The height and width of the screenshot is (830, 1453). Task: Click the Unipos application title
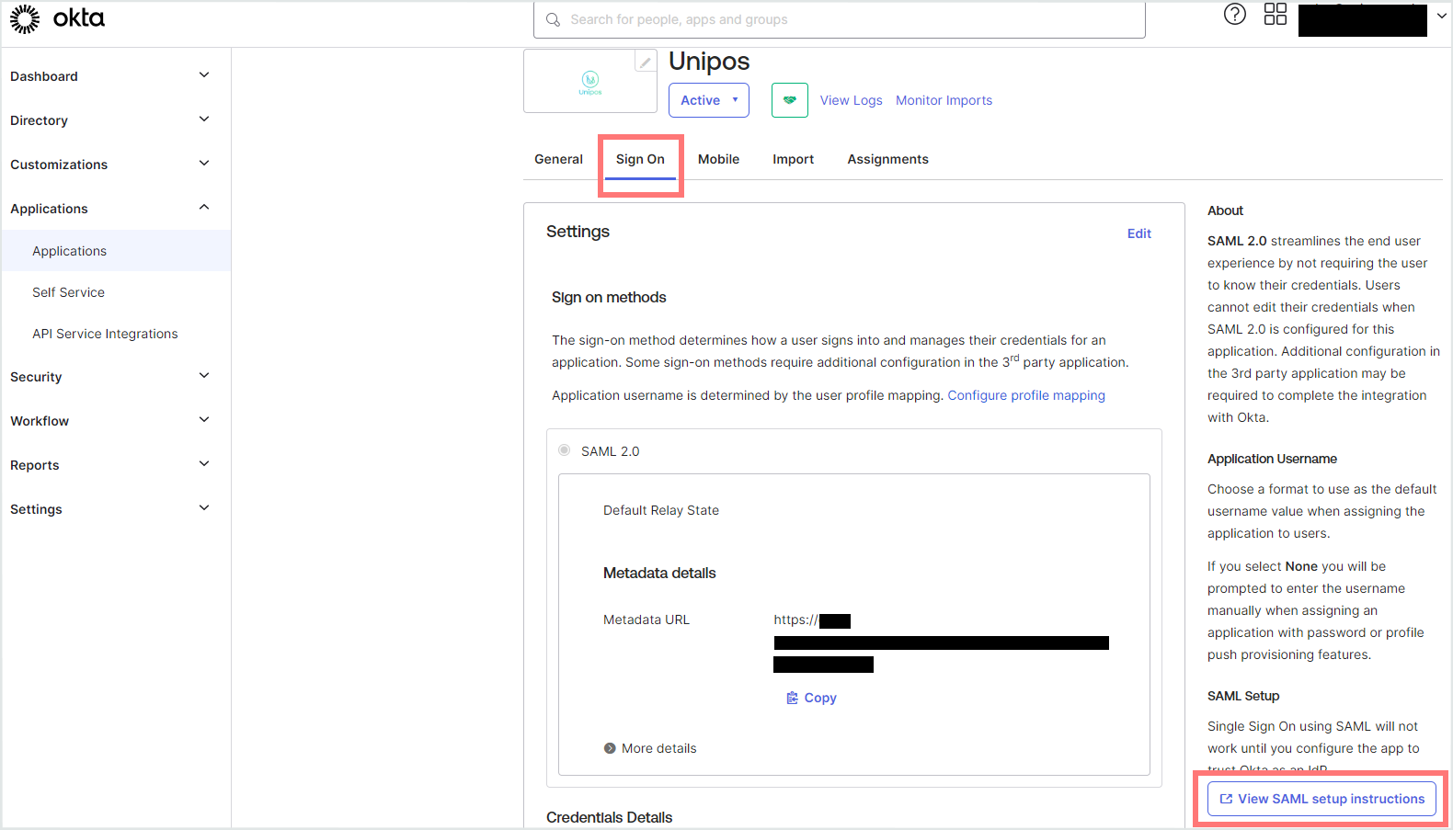coord(709,61)
